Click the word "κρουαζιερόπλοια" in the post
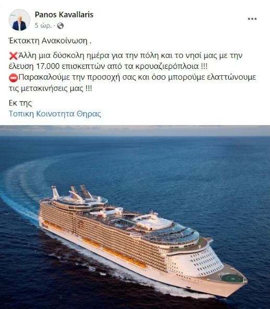The image size is (270, 309). pos(167,66)
